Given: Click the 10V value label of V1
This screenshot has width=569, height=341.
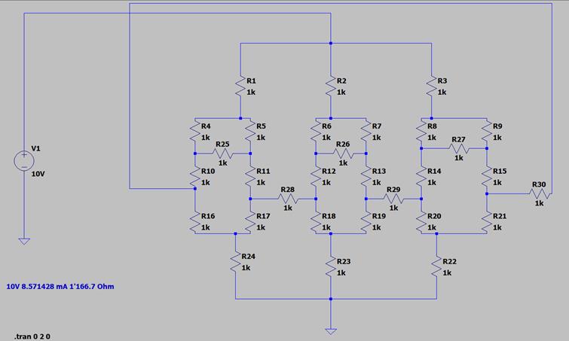Looking at the screenshot, I should pyautogui.click(x=39, y=172).
